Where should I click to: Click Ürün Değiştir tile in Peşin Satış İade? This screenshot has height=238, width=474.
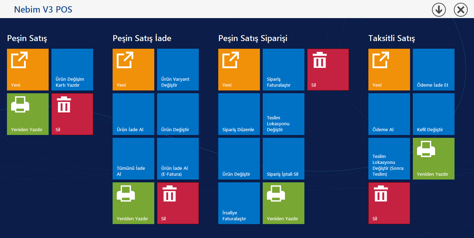point(178,114)
